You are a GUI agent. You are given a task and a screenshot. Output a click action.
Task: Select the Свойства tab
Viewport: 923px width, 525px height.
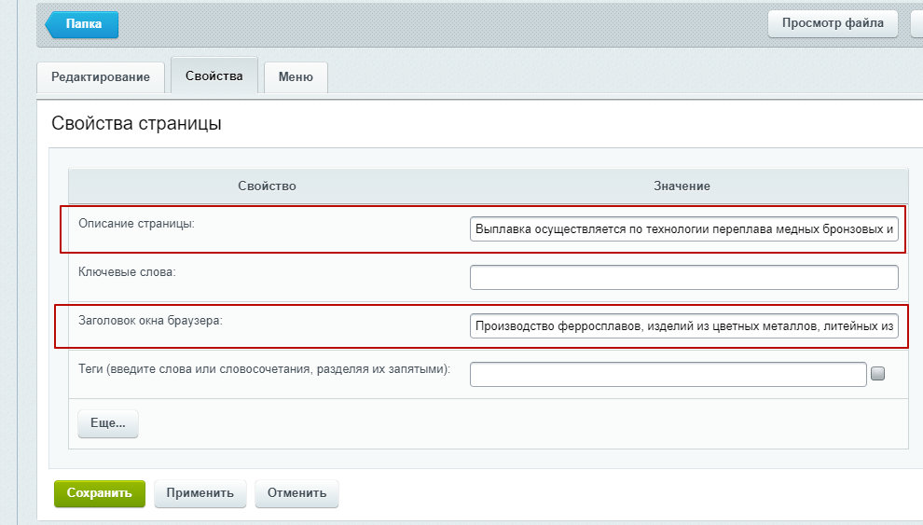pyautogui.click(x=214, y=76)
